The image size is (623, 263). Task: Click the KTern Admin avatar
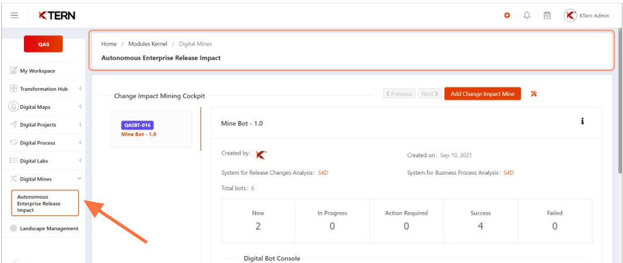(570, 15)
